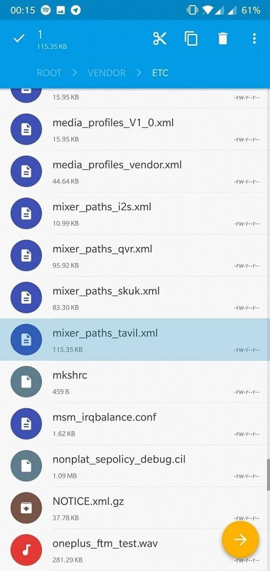Go to VENDOR in breadcrumb path
Image resolution: width=270 pixels, height=571 pixels.
[106, 72]
